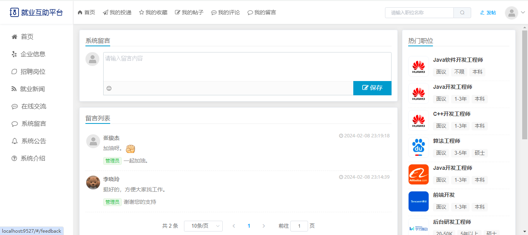
Task: Click the job name search field
Action: point(419,13)
